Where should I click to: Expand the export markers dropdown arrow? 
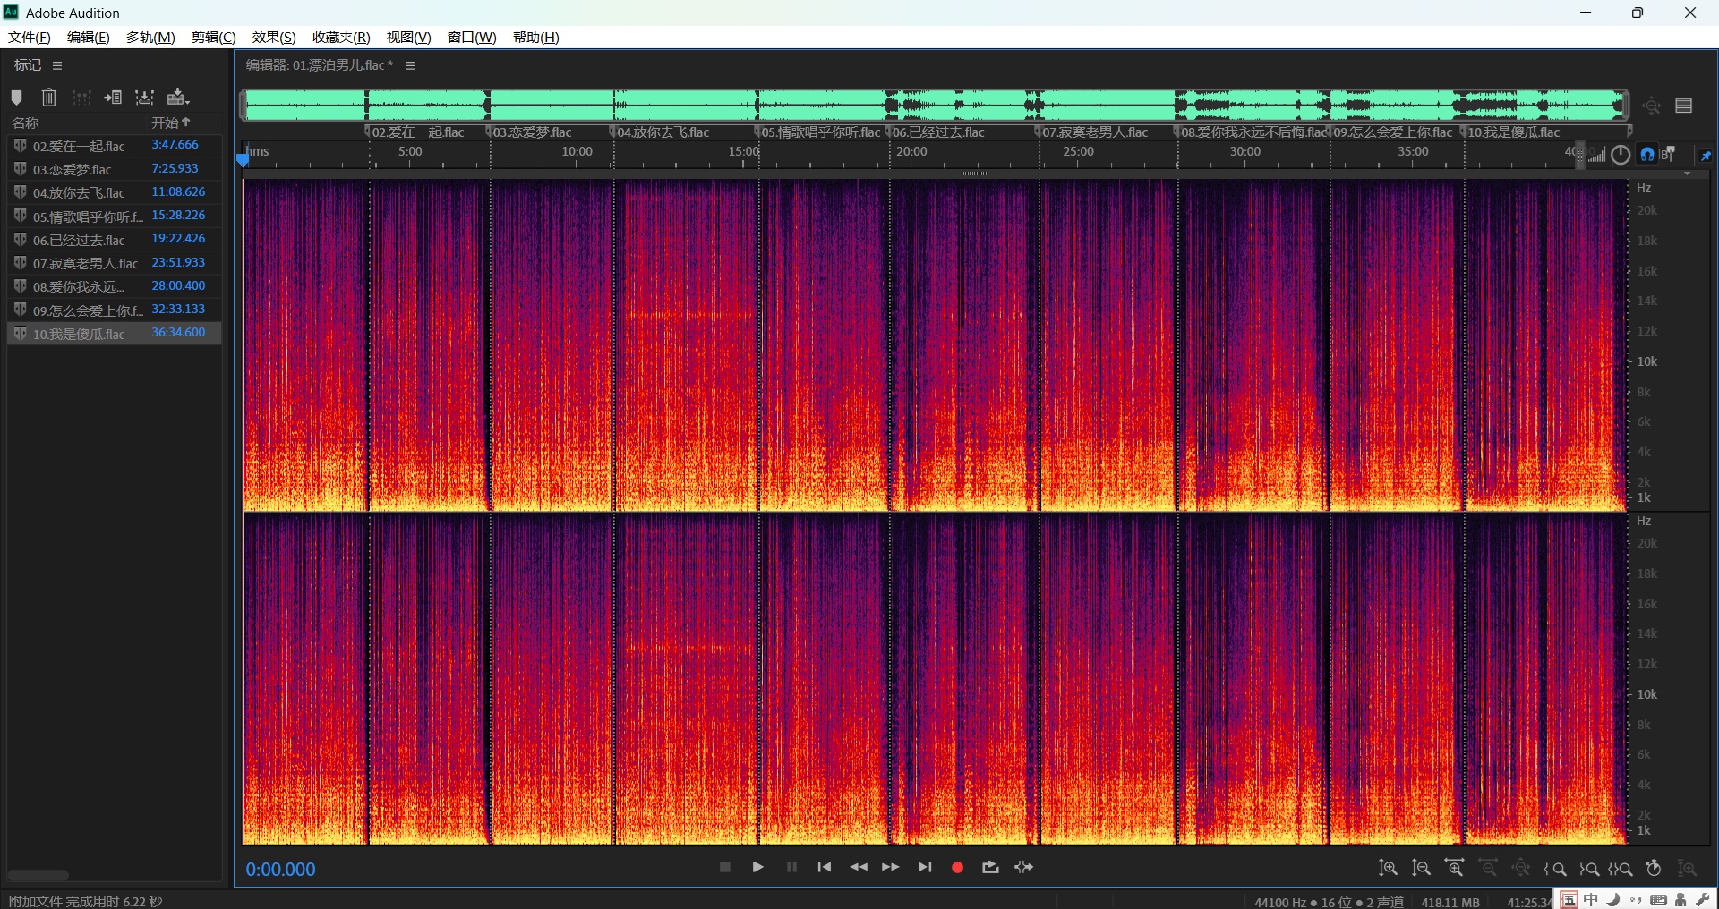point(186,102)
